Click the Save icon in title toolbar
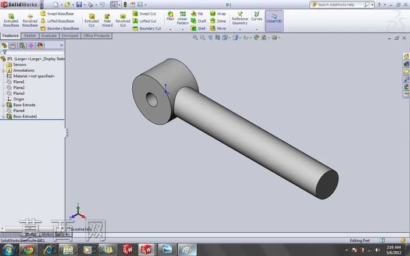The height and width of the screenshot is (256, 410). coord(79,5)
